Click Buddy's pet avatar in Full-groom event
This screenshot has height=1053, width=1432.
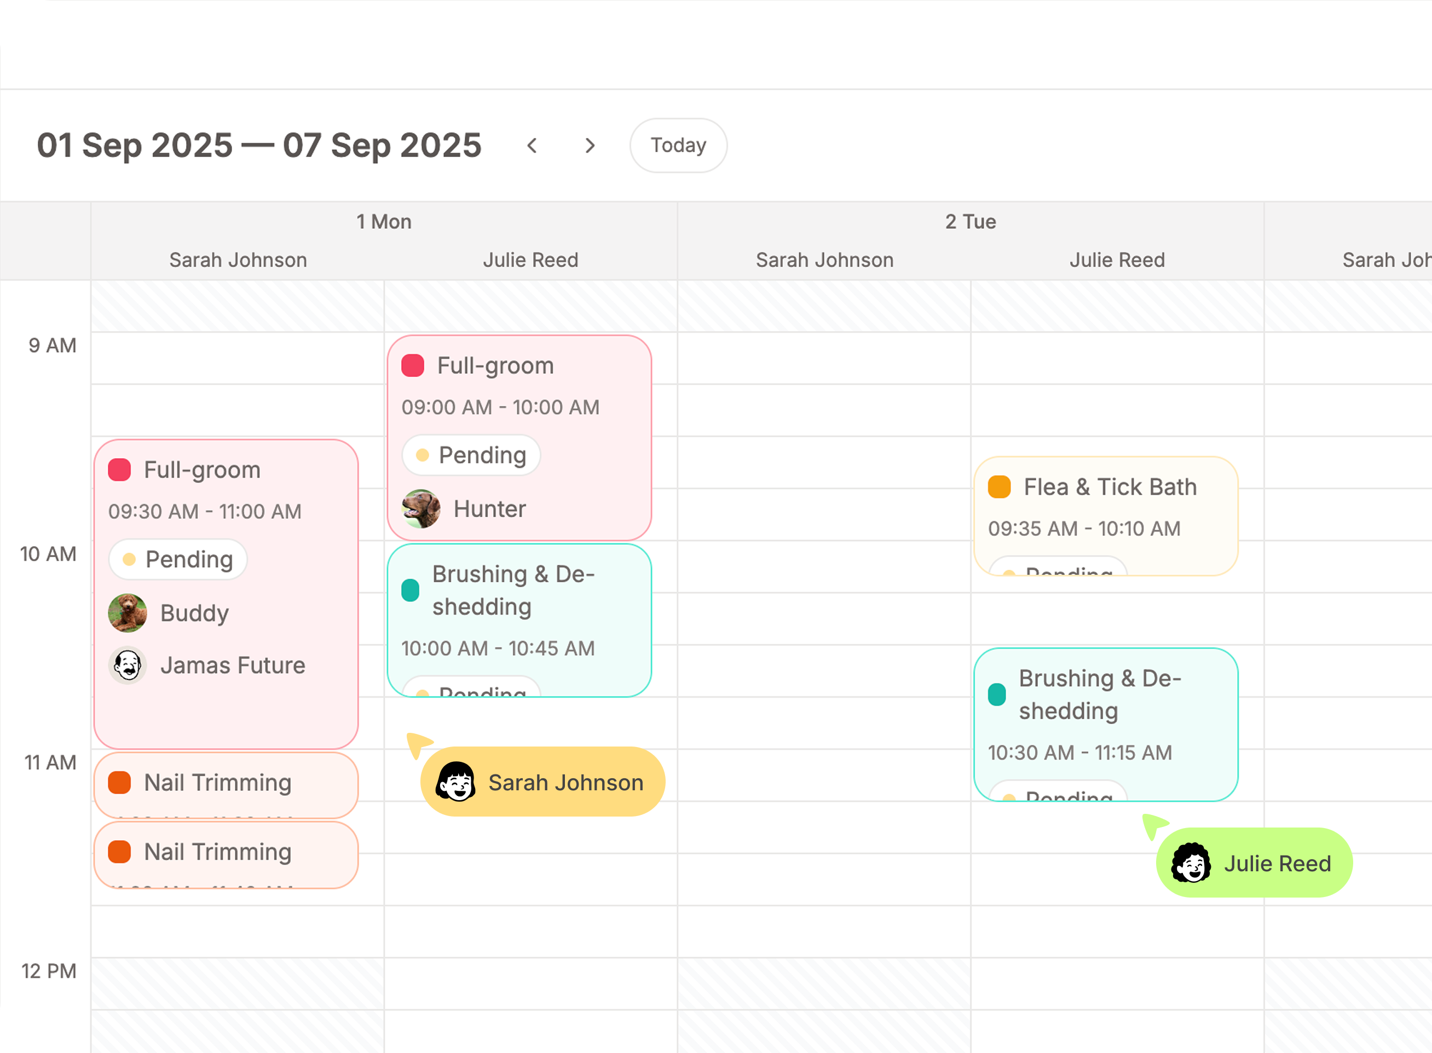coord(128,612)
